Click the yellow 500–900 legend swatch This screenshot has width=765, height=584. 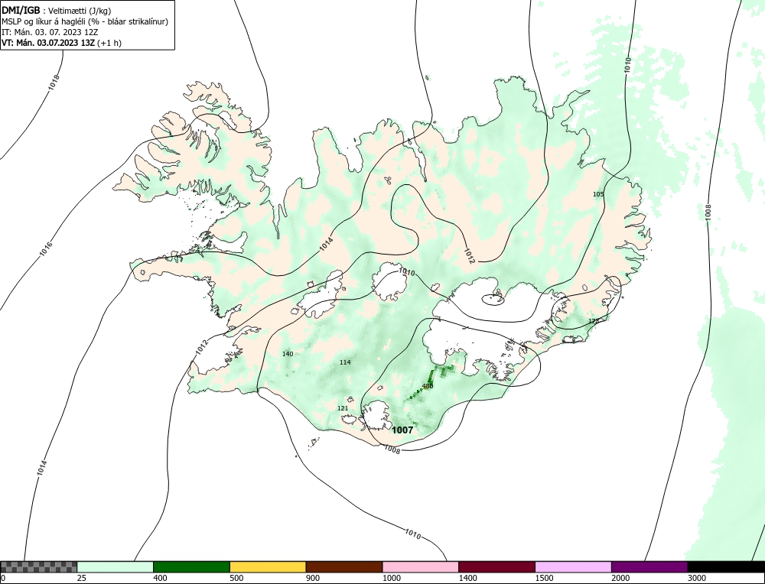[x=268, y=567]
